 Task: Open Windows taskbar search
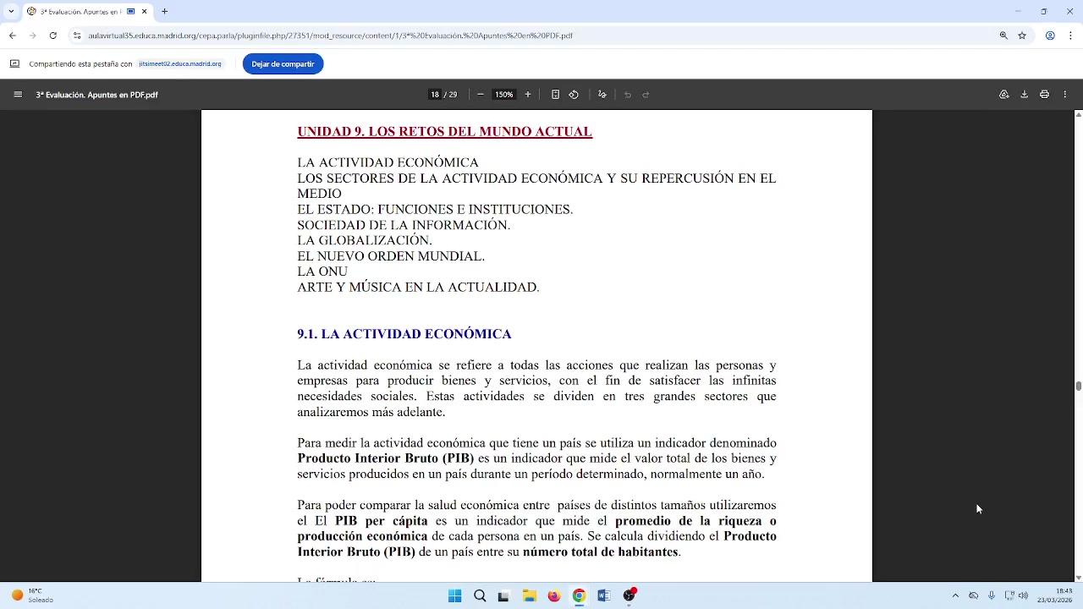pyautogui.click(x=480, y=595)
